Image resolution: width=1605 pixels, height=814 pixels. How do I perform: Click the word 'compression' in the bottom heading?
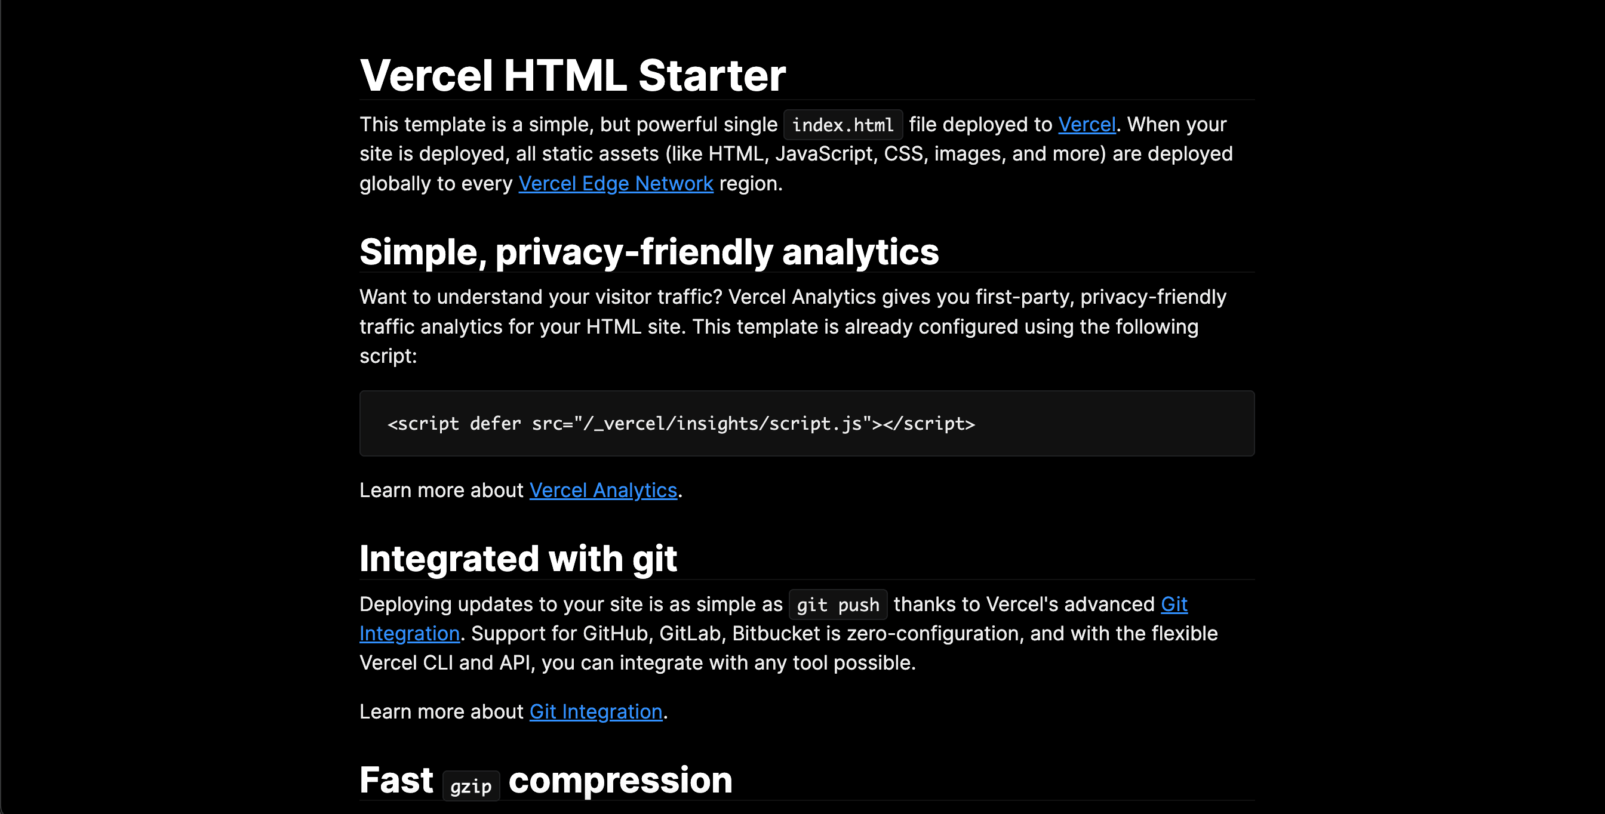(x=620, y=781)
